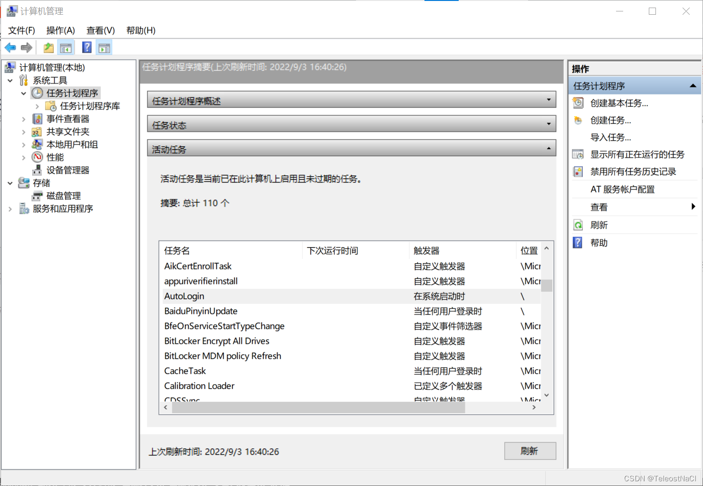This screenshot has height=486, width=703.
Task: Click the show/hide action pane toolbar icon
Action: click(104, 47)
